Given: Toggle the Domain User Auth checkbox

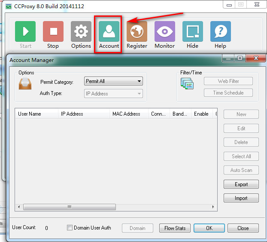Looking at the screenshot, I should [70, 227].
